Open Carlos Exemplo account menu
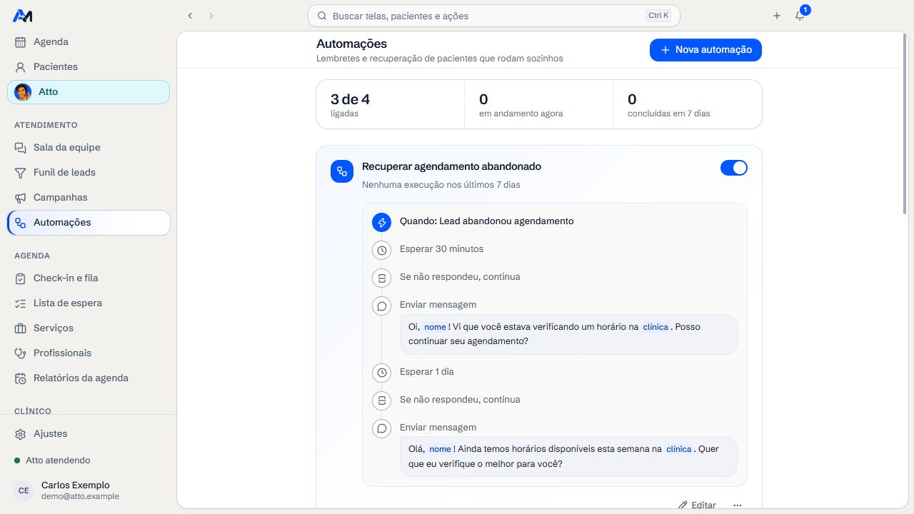The height and width of the screenshot is (514, 914). (x=89, y=490)
